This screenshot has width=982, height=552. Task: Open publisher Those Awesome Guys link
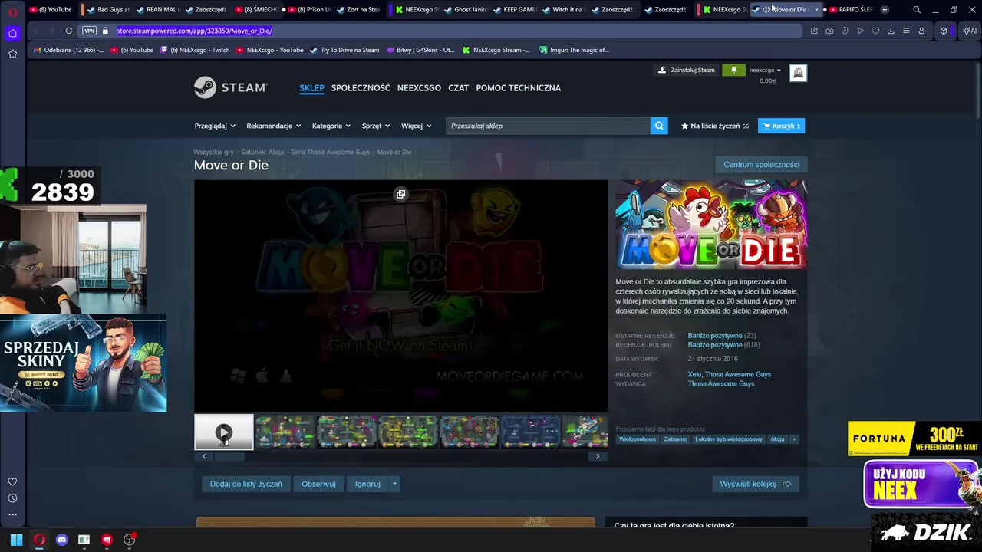click(x=721, y=383)
